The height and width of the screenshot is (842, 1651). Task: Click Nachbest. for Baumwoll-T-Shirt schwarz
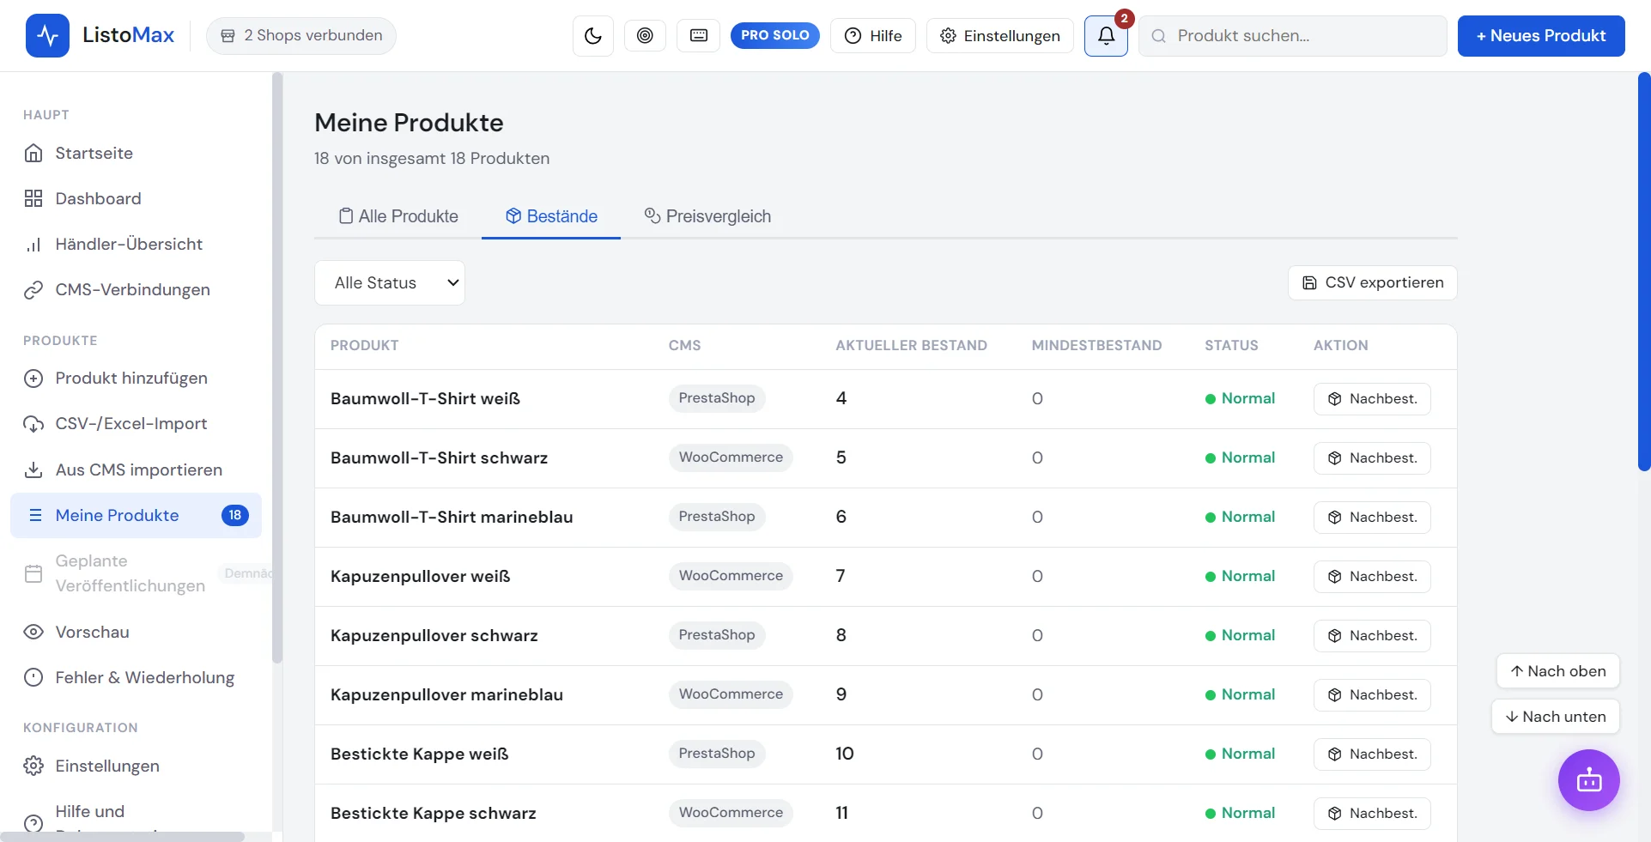point(1372,458)
